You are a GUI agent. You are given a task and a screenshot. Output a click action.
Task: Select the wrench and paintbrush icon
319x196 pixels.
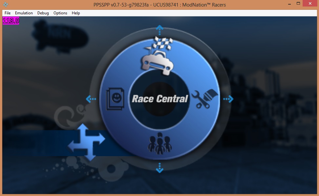[x=205, y=99]
